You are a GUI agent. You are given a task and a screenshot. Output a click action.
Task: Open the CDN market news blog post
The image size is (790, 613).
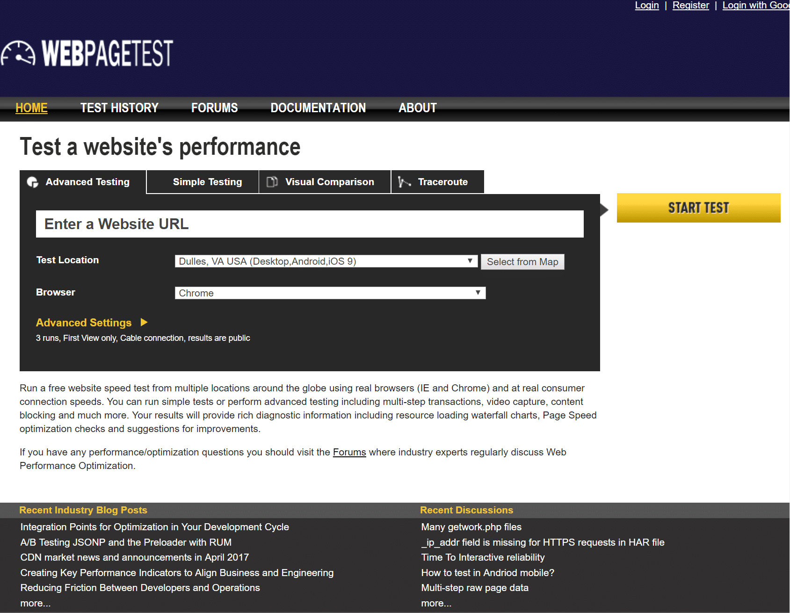(134, 557)
